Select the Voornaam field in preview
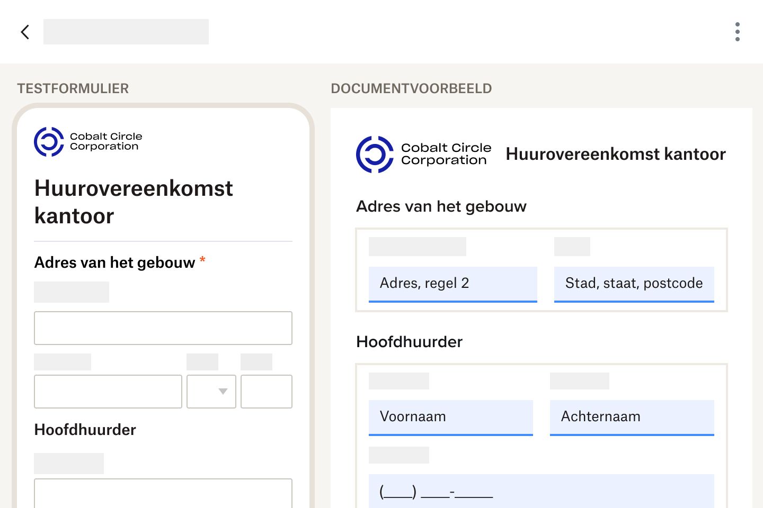763x508 pixels. [451, 418]
